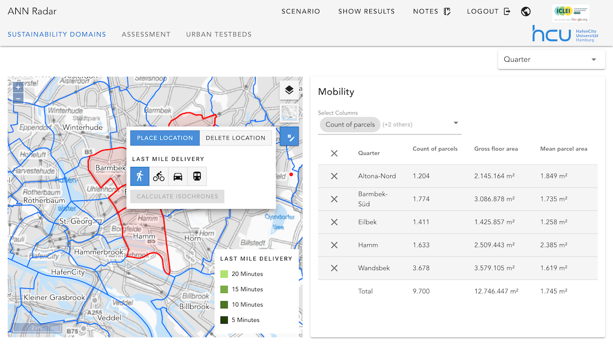The height and width of the screenshot is (345, 613).
Task: Remove the Altona-Nord row
Action: pos(334,176)
